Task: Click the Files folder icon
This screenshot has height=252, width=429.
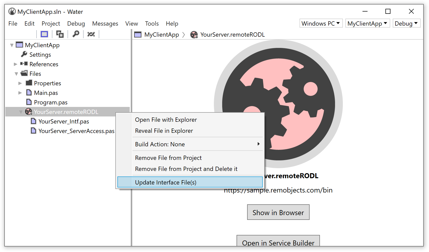Action: coord(24,73)
